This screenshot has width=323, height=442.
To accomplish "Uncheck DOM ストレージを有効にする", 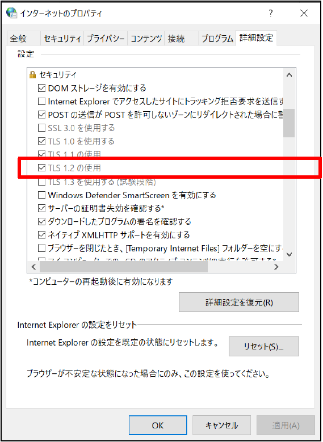I will (41, 89).
